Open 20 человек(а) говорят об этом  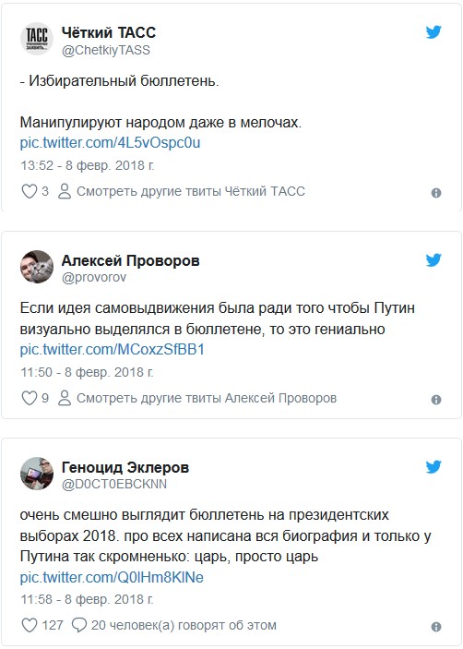pos(184,625)
